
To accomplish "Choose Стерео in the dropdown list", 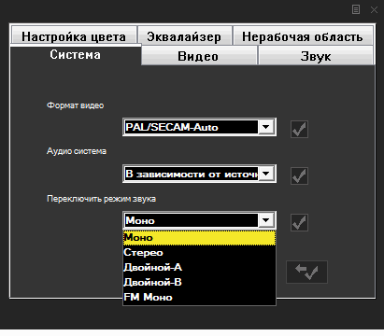I will [199, 252].
